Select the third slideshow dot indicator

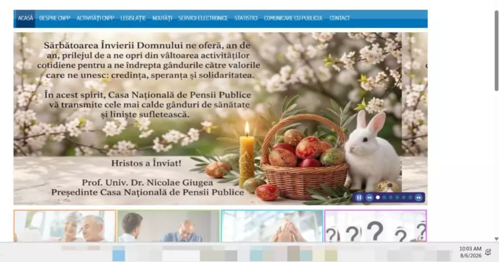[x=391, y=197]
